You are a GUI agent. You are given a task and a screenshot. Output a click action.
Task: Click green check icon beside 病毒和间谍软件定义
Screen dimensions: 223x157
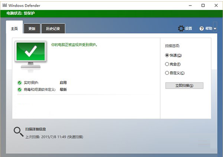click(19, 89)
